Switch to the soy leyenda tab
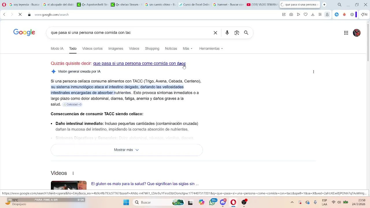 point(25,5)
